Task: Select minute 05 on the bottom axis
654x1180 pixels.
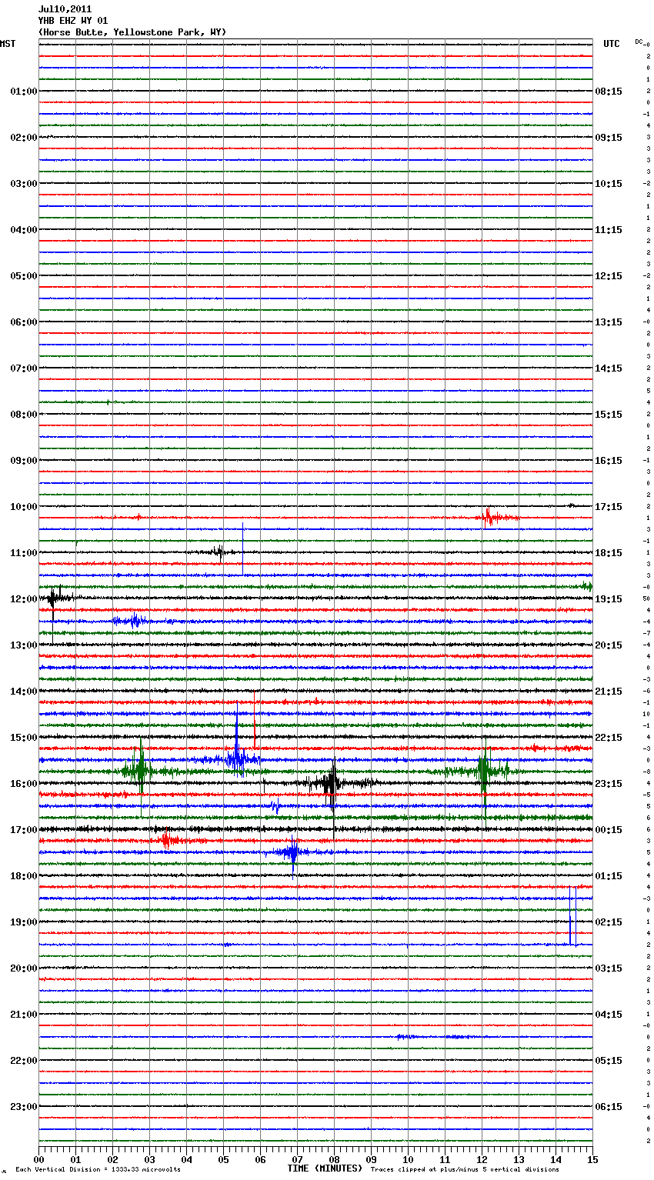Action: [x=223, y=1159]
